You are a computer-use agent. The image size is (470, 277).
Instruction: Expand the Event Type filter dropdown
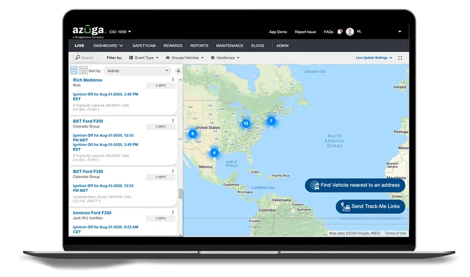click(x=143, y=58)
